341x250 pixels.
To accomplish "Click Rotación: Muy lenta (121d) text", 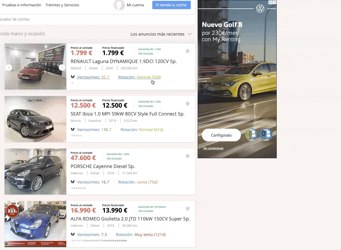I will click(x=141, y=234).
